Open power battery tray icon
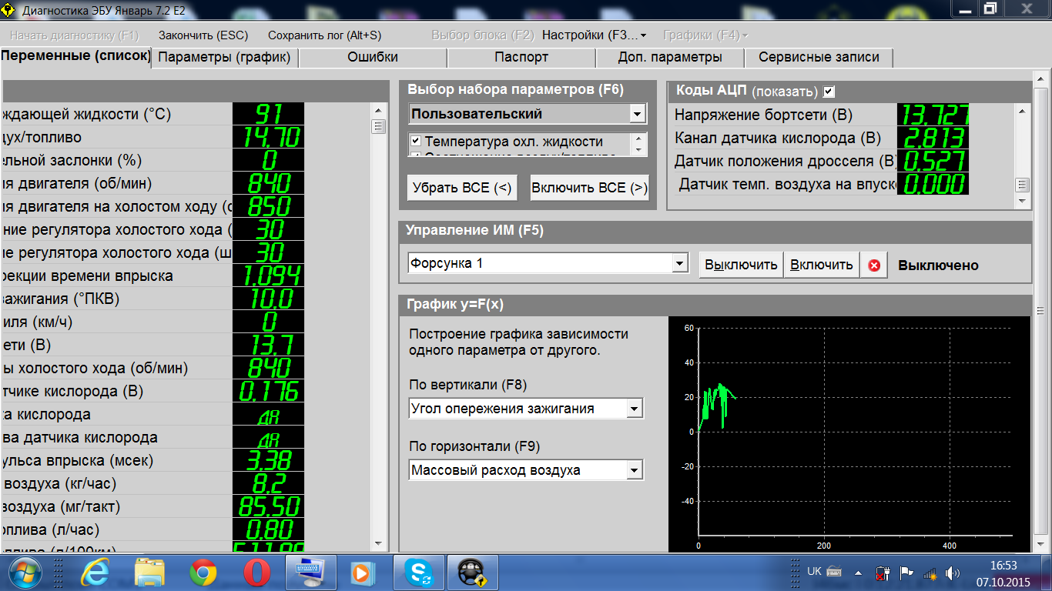This screenshot has height=591, width=1052. (883, 573)
